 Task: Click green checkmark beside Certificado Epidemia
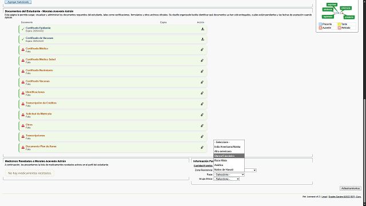23,29
